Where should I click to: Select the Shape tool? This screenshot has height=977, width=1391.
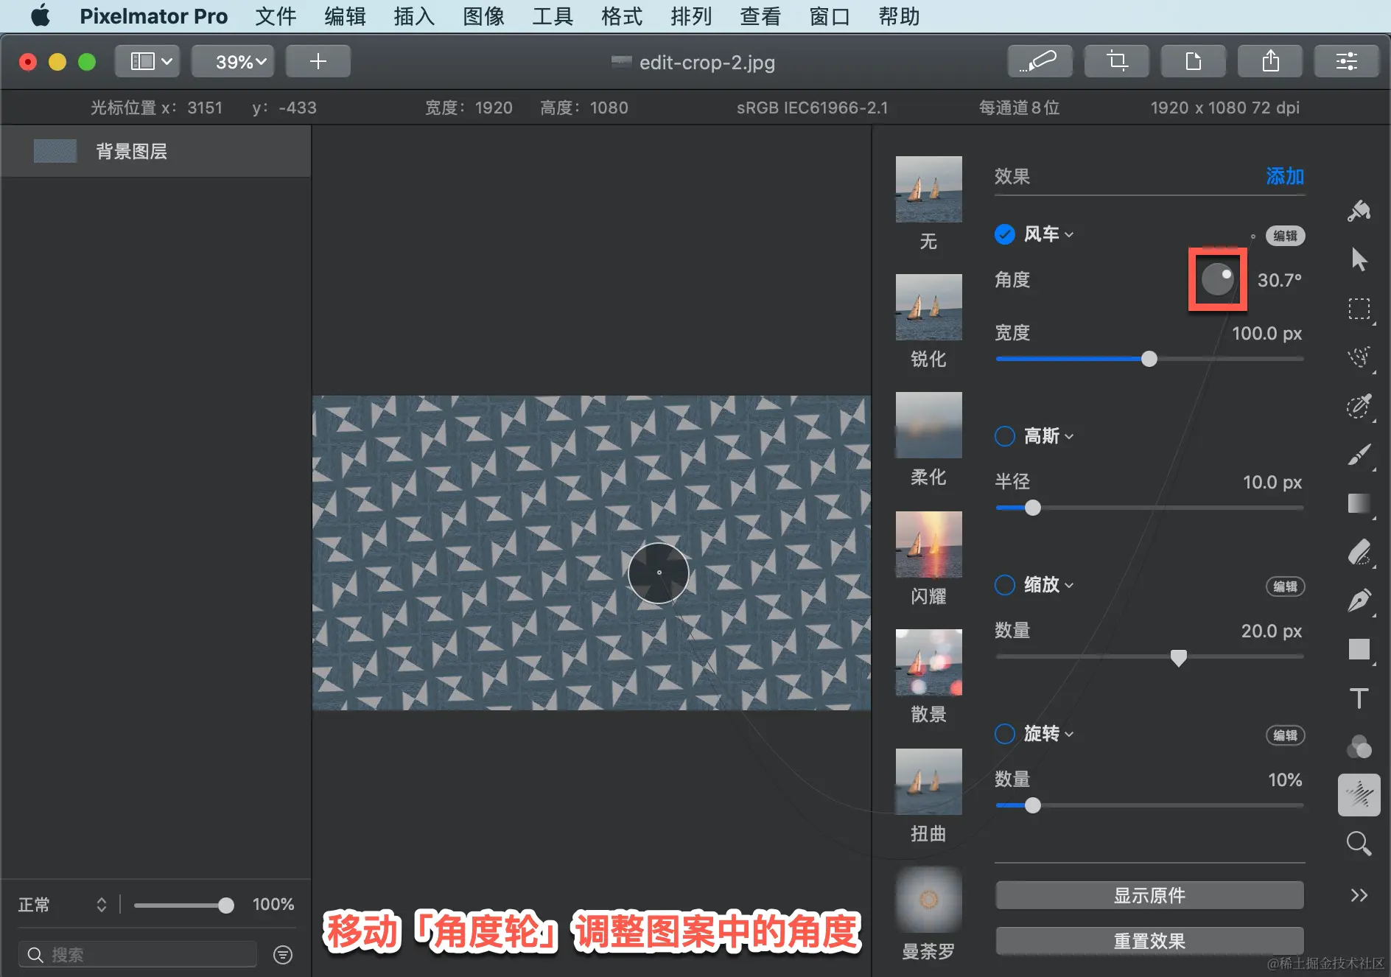[x=1359, y=649]
